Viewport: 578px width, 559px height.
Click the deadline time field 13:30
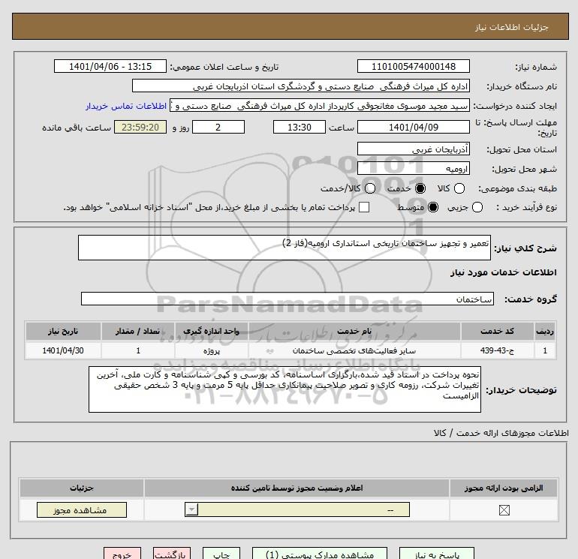[x=300, y=127]
